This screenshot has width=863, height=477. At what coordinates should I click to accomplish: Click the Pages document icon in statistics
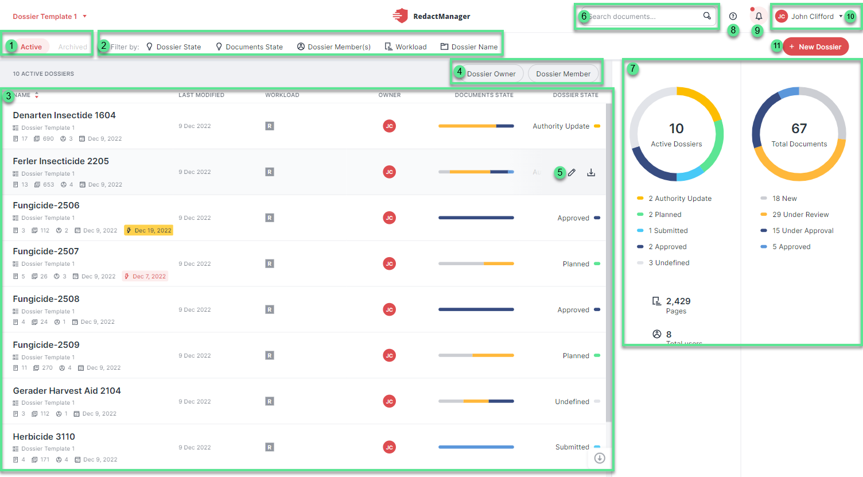[x=656, y=301]
